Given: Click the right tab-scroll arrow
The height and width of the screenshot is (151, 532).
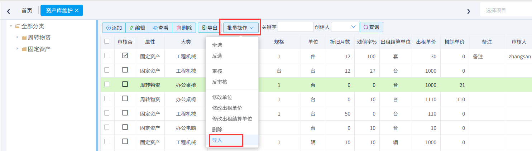Looking at the screenshot, I should click(468, 11).
